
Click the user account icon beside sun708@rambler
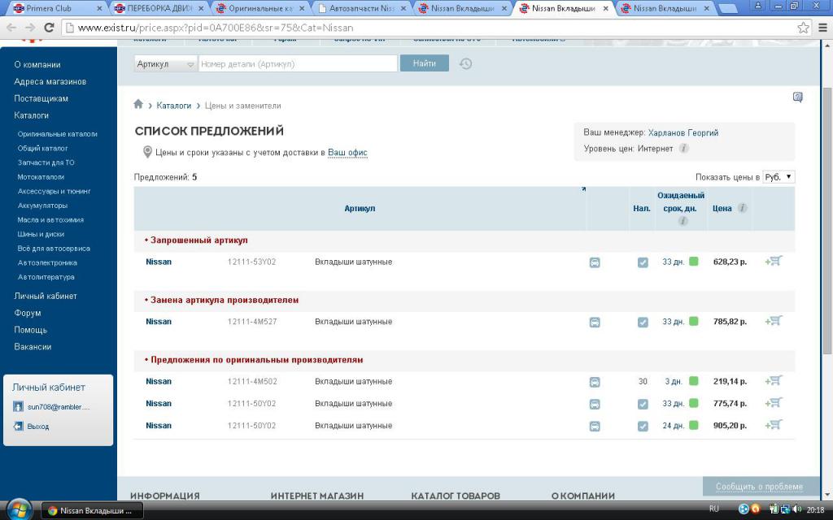point(18,407)
